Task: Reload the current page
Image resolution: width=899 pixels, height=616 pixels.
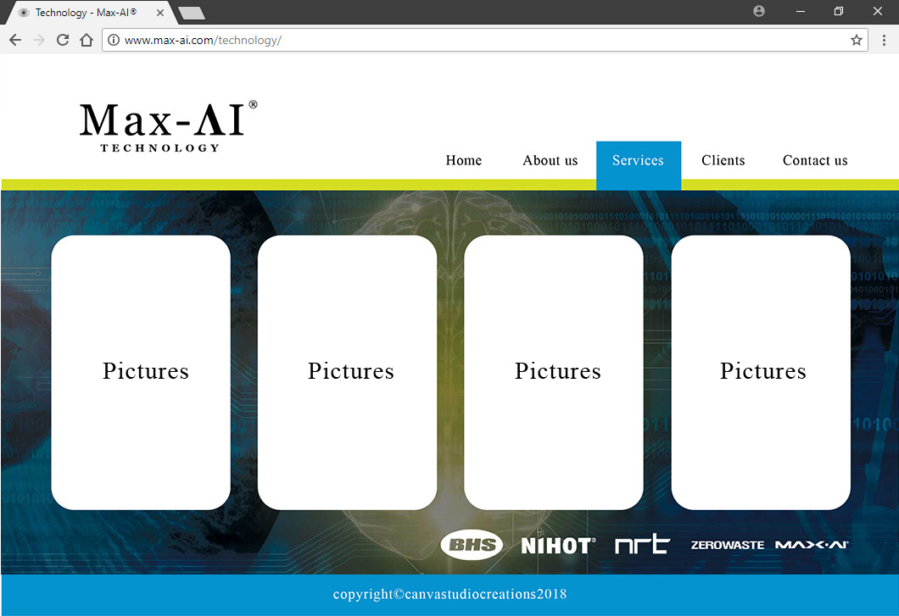Action: (x=62, y=39)
